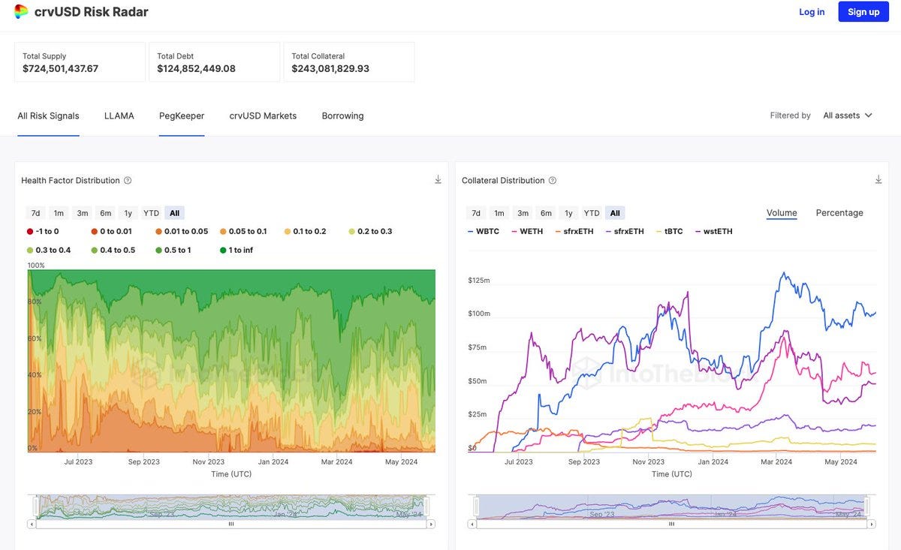
Task: Click the Log in link
Action: click(x=812, y=12)
